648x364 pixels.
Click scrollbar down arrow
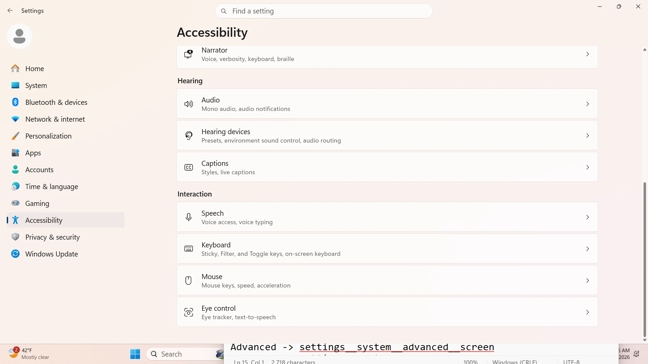645,340
